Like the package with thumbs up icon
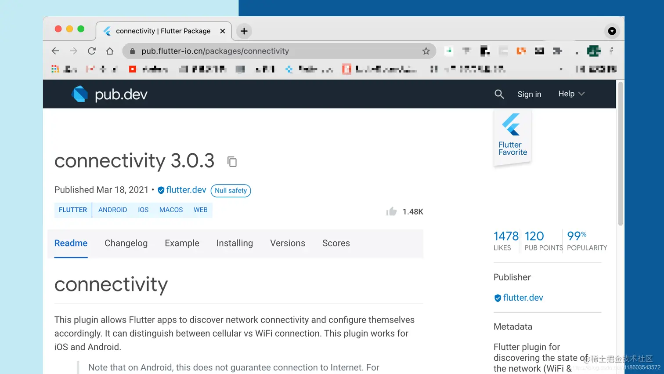 pyautogui.click(x=391, y=211)
